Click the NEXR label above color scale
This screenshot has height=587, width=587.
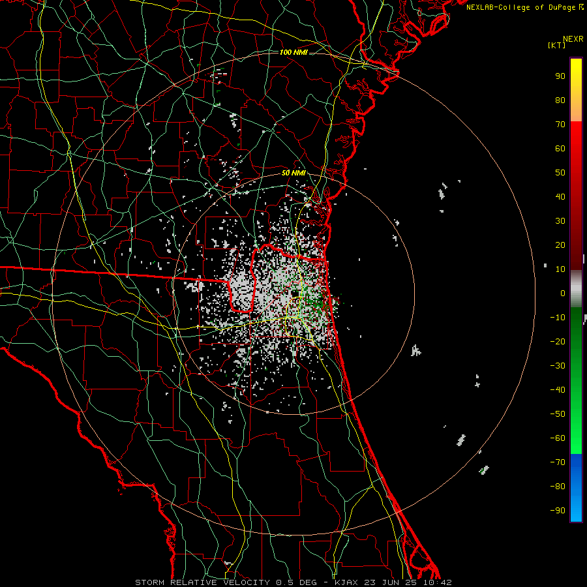[573, 39]
